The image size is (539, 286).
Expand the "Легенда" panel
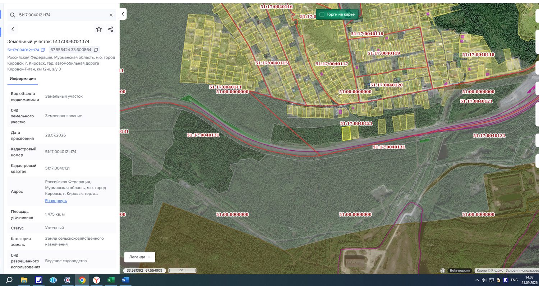(x=139, y=257)
